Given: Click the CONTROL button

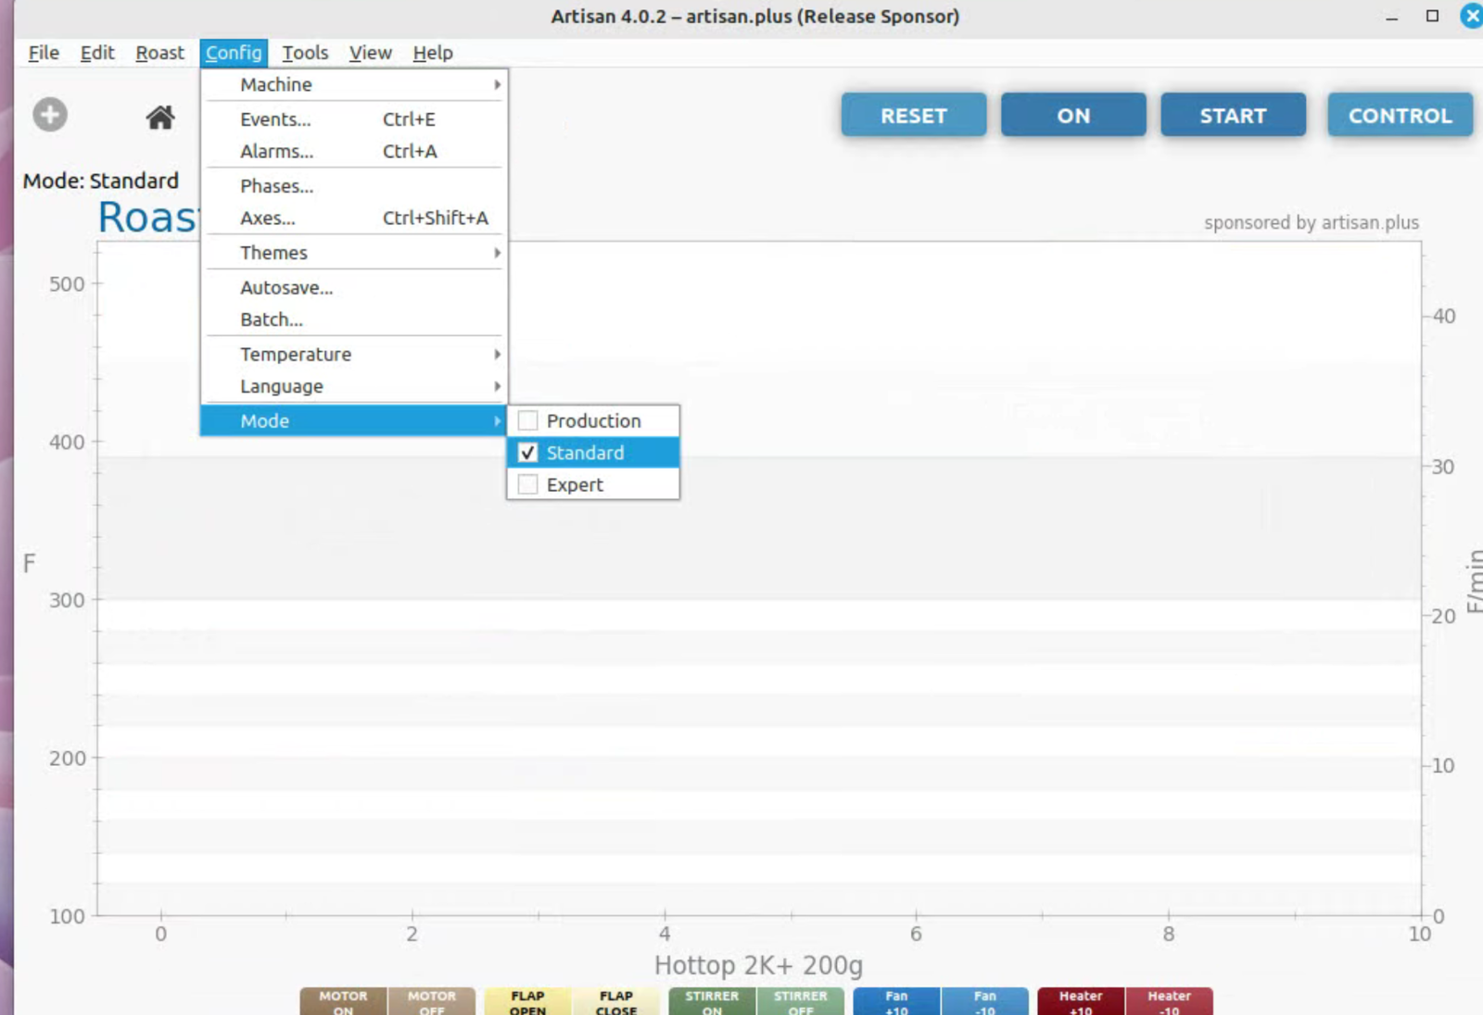Looking at the screenshot, I should pyautogui.click(x=1399, y=116).
